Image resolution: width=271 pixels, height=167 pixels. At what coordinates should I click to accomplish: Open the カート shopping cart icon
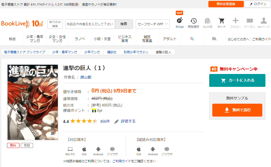pos(222,21)
